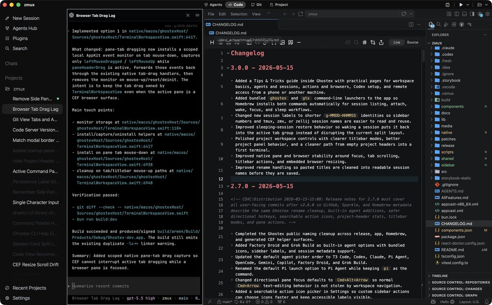Click the find magnifier icon in markdown toolbar
The height and width of the screenshot is (305, 492).
coord(356,42)
